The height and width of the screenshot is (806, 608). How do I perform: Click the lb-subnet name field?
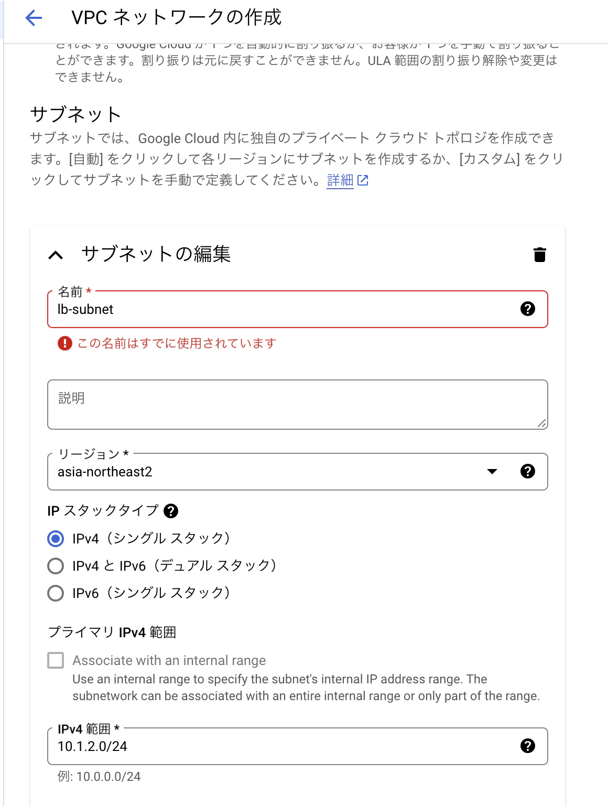pos(210,309)
